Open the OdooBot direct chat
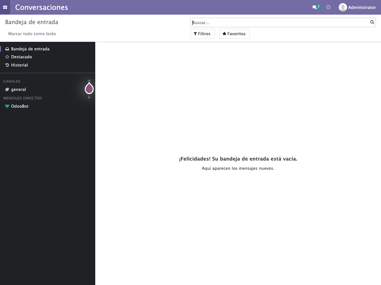This screenshot has height=285, width=381. point(48,106)
